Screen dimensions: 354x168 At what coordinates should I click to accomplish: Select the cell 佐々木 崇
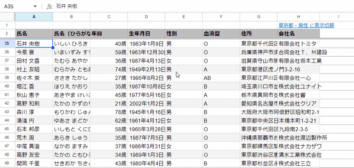pos(34,78)
